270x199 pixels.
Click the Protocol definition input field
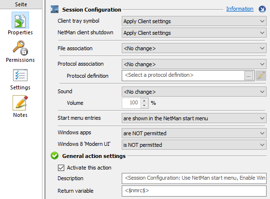183,75
